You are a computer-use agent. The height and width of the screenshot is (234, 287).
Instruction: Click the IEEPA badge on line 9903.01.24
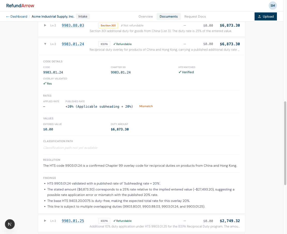[x=104, y=44]
